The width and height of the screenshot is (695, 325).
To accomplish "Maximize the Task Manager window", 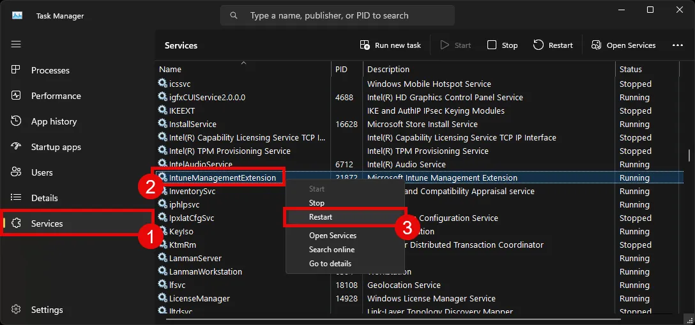I will [x=650, y=10].
